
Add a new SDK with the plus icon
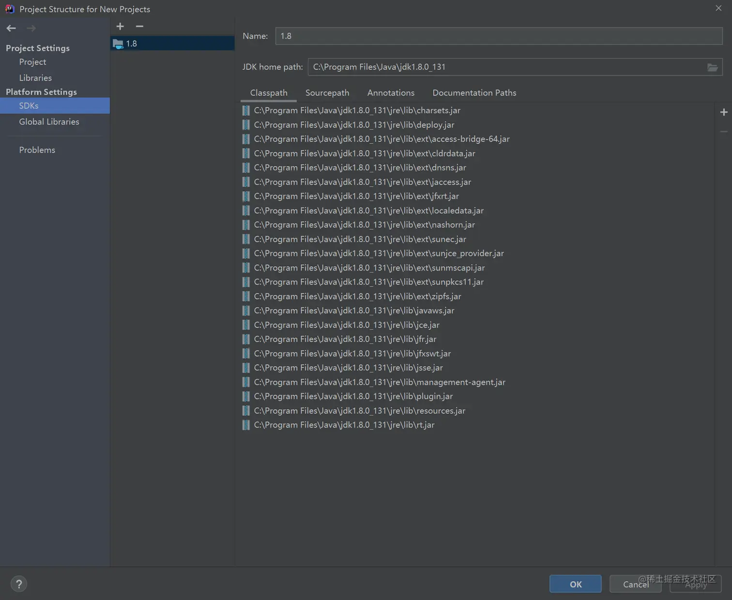pos(120,27)
